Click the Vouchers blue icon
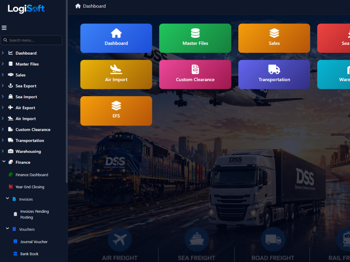The width and height of the screenshot is (350, 262). point(14,229)
